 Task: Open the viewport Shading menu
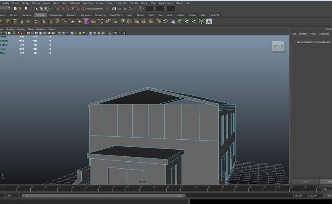10,29
